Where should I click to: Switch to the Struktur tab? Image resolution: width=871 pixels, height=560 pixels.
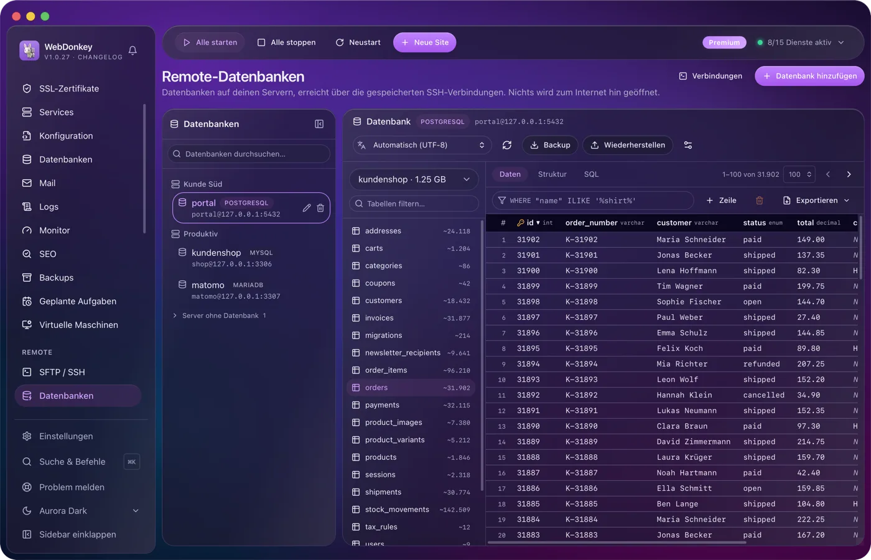point(552,174)
